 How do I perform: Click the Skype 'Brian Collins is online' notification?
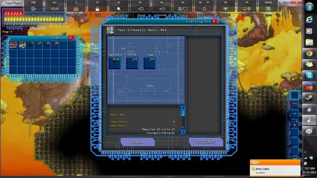pyautogui.click(x=275, y=168)
